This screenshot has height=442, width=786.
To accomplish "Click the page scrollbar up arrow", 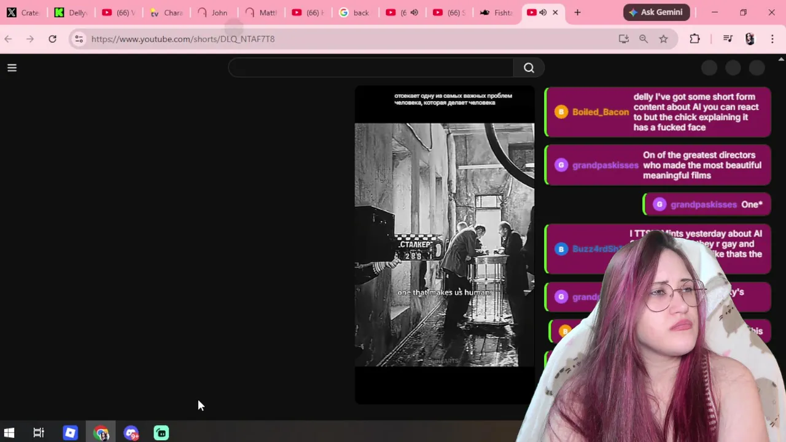I will click(x=781, y=59).
